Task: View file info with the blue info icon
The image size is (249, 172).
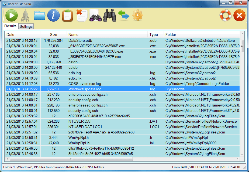Action: (53, 15)
